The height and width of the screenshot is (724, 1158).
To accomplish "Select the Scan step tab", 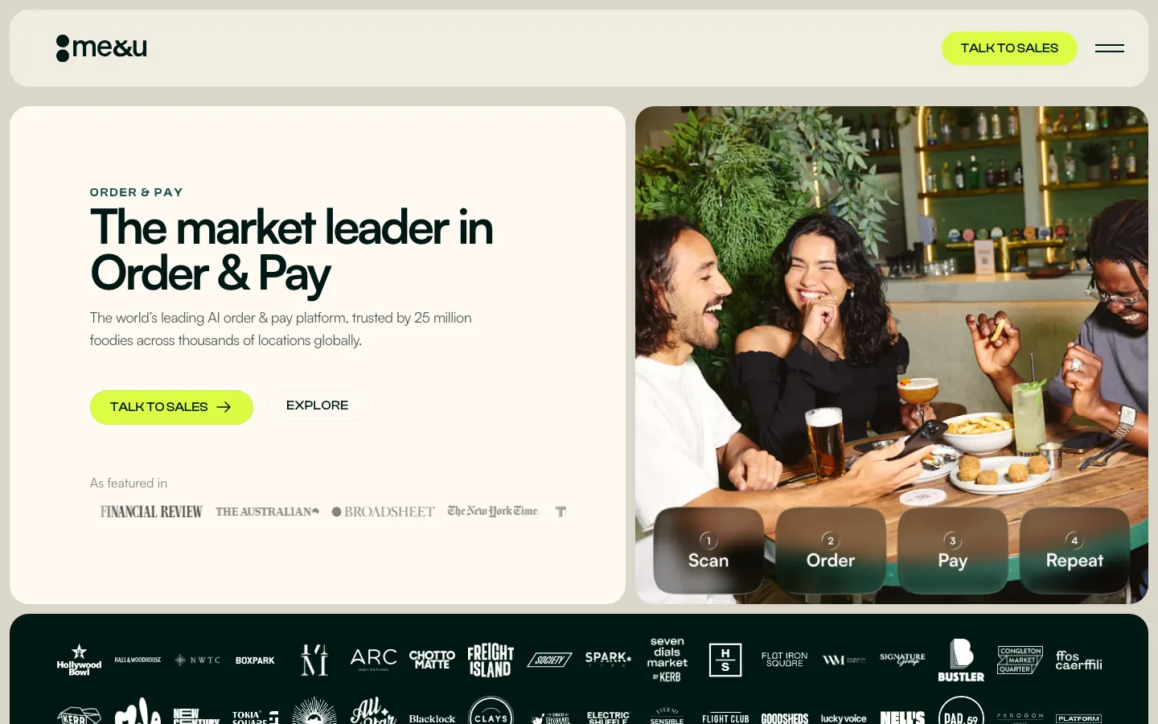I will tap(708, 550).
